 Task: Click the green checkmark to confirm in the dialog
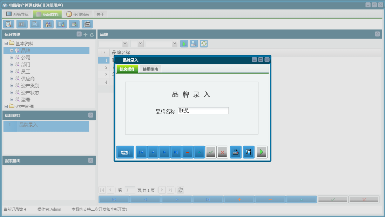pos(211,152)
